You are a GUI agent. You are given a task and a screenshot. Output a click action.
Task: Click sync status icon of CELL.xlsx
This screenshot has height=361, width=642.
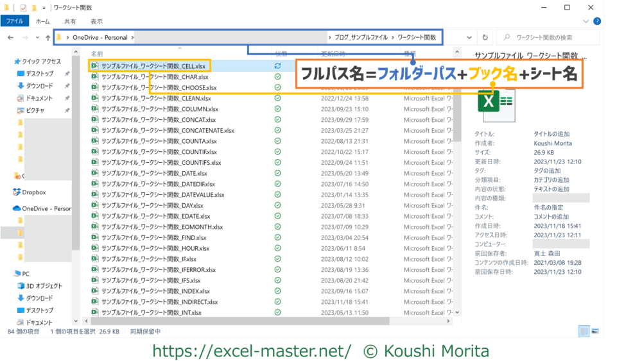coord(277,66)
